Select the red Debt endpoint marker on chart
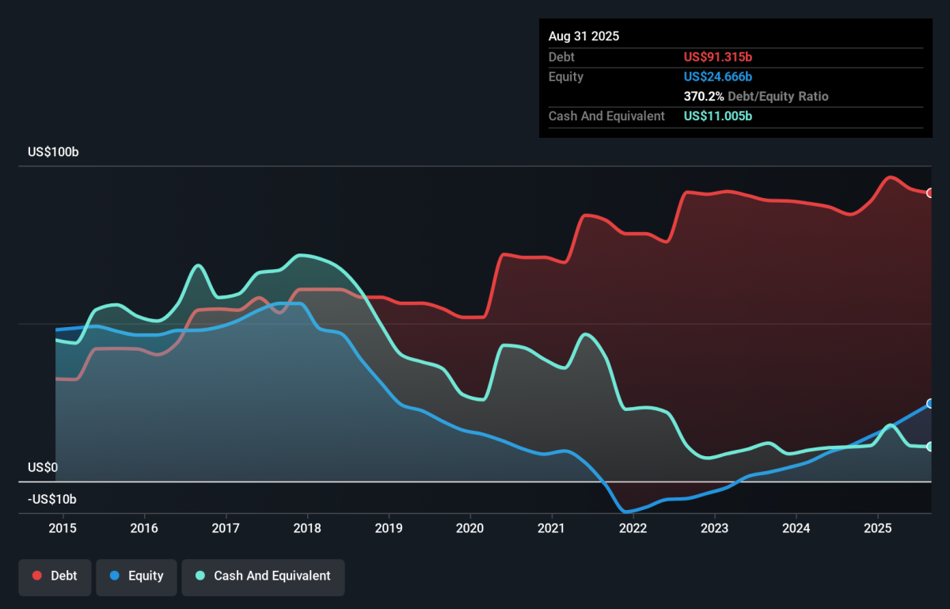 [930, 193]
